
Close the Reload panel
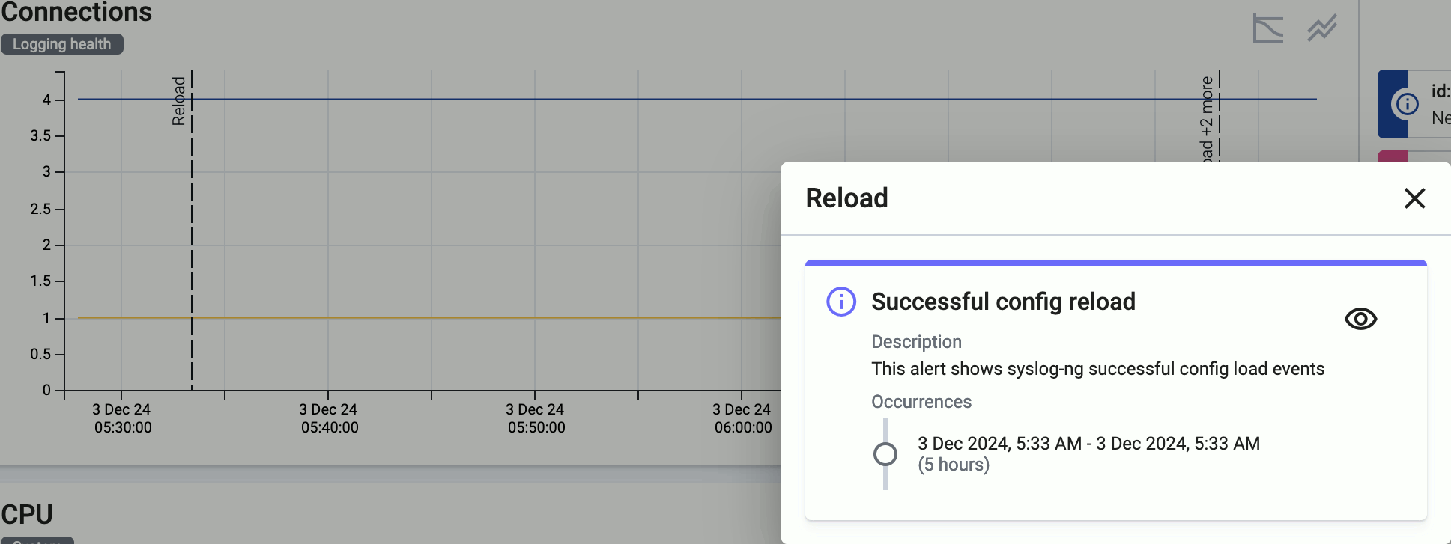pyautogui.click(x=1414, y=198)
